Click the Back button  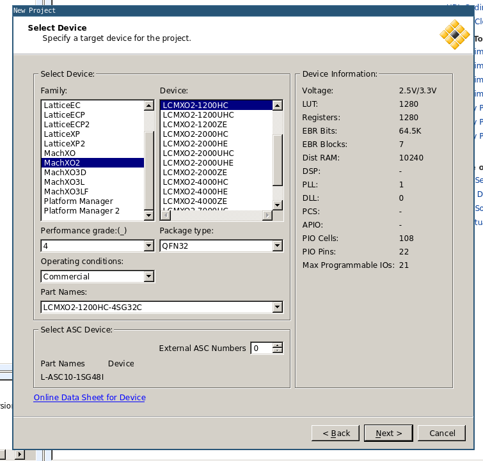point(336,433)
